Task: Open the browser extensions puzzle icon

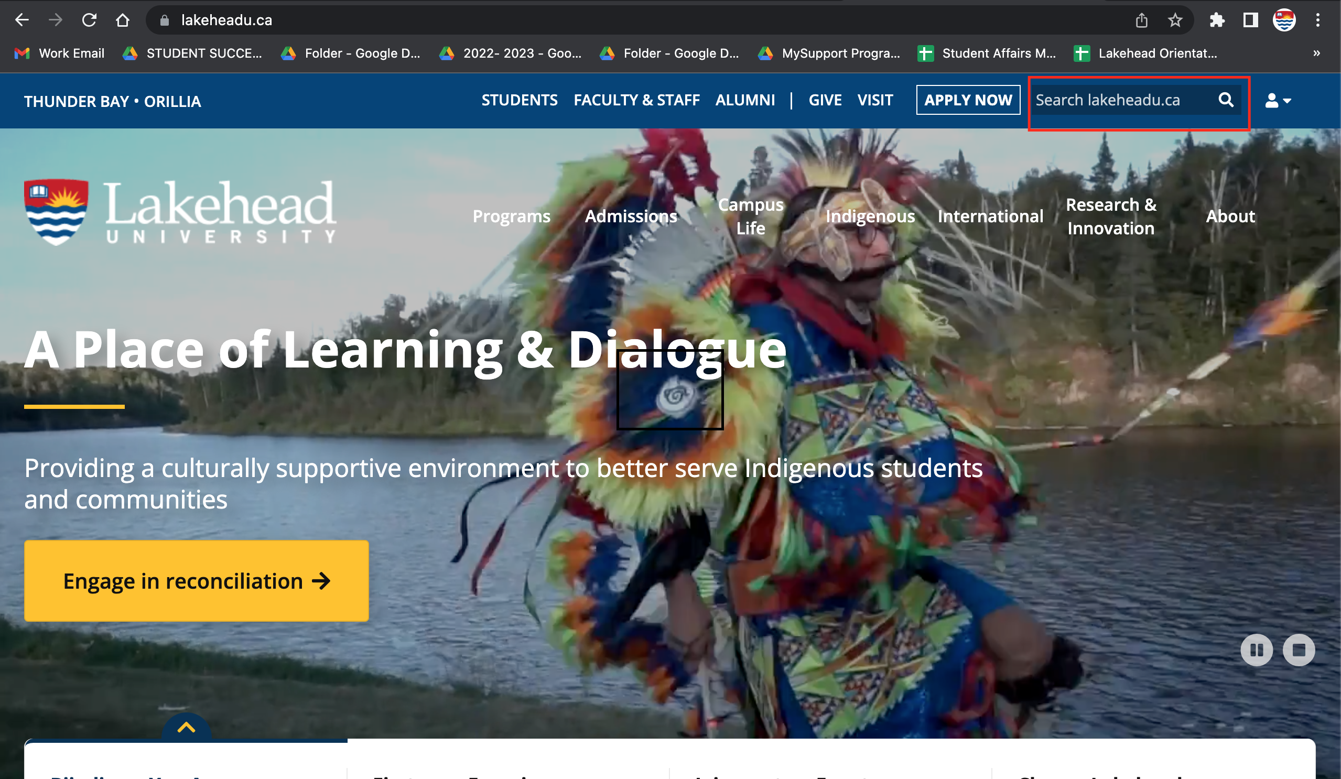Action: point(1217,20)
